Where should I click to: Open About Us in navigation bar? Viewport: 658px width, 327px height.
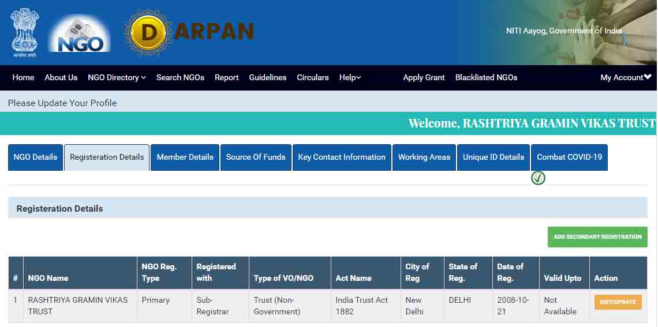61,77
